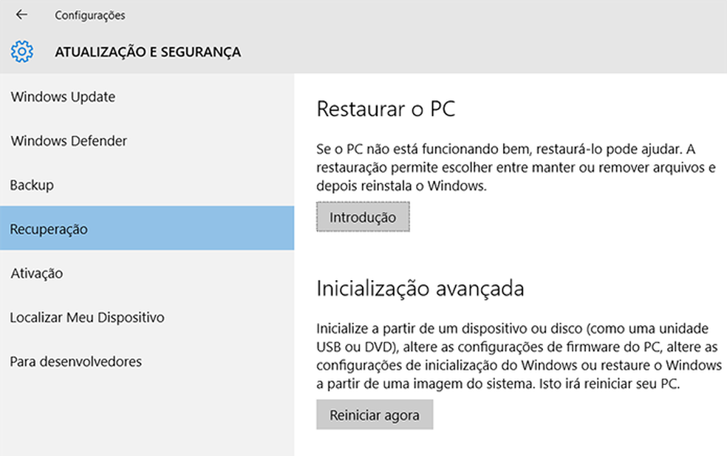Click the back arrow icon
This screenshot has width=727, height=456.
pos(21,15)
